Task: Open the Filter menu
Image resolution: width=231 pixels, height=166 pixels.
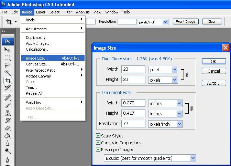Action: [68, 12]
